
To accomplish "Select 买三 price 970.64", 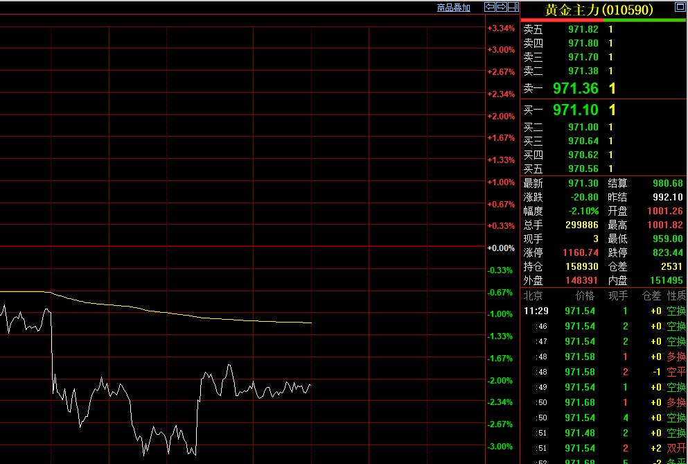I will pos(583,141).
